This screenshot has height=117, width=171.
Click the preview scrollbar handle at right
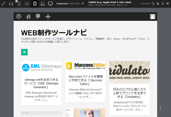coord(160,108)
